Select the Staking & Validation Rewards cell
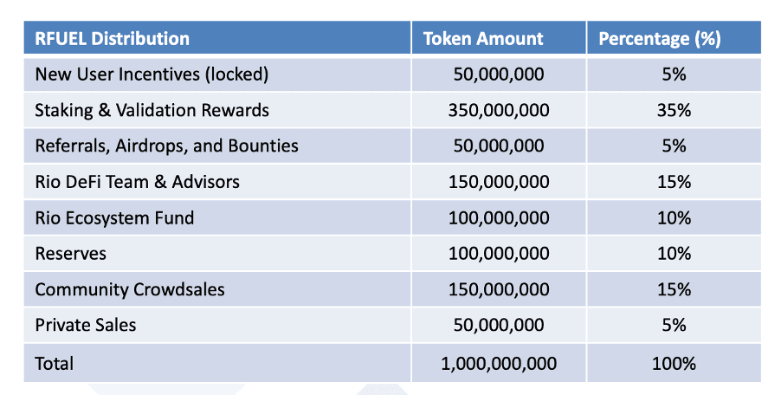This screenshot has width=781, height=395. point(217,110)
